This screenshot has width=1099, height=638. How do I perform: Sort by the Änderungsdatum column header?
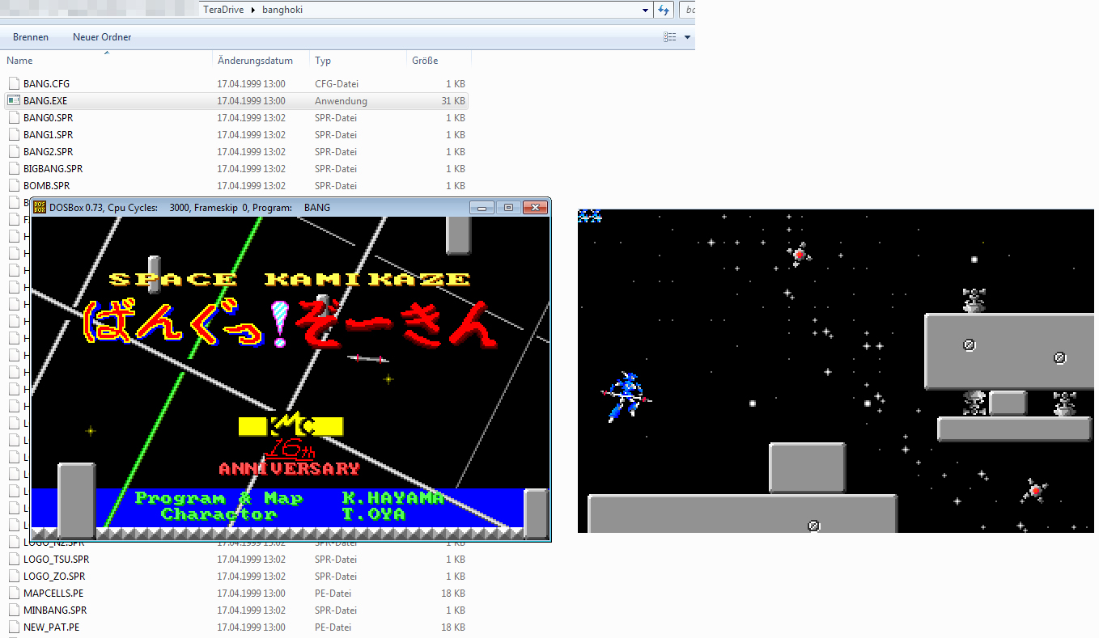click(255, 61)
